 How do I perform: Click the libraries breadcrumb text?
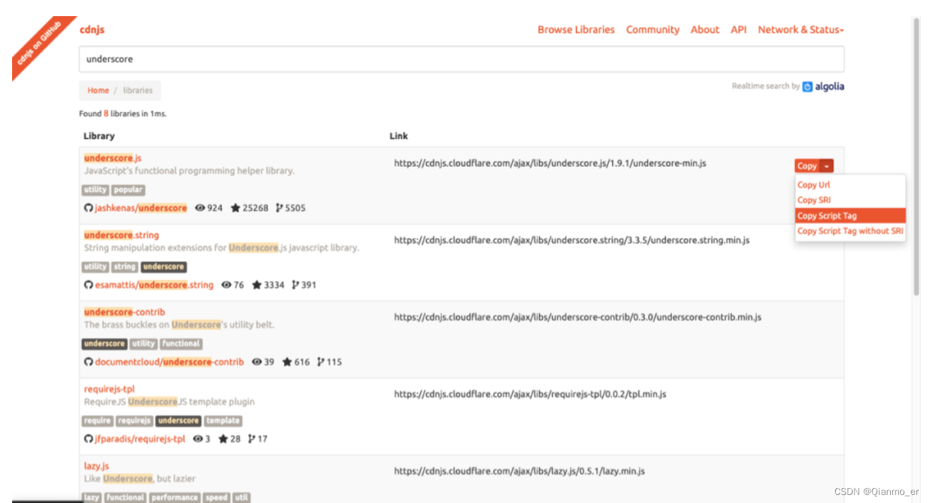(138, 91)
